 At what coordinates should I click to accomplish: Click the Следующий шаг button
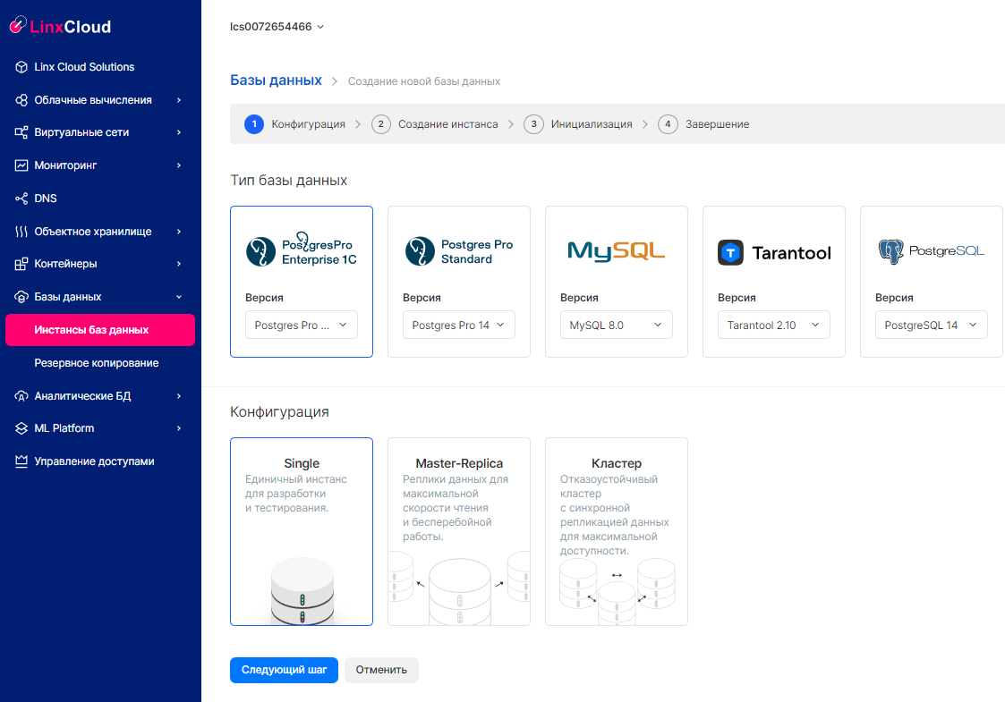(284, 670)
